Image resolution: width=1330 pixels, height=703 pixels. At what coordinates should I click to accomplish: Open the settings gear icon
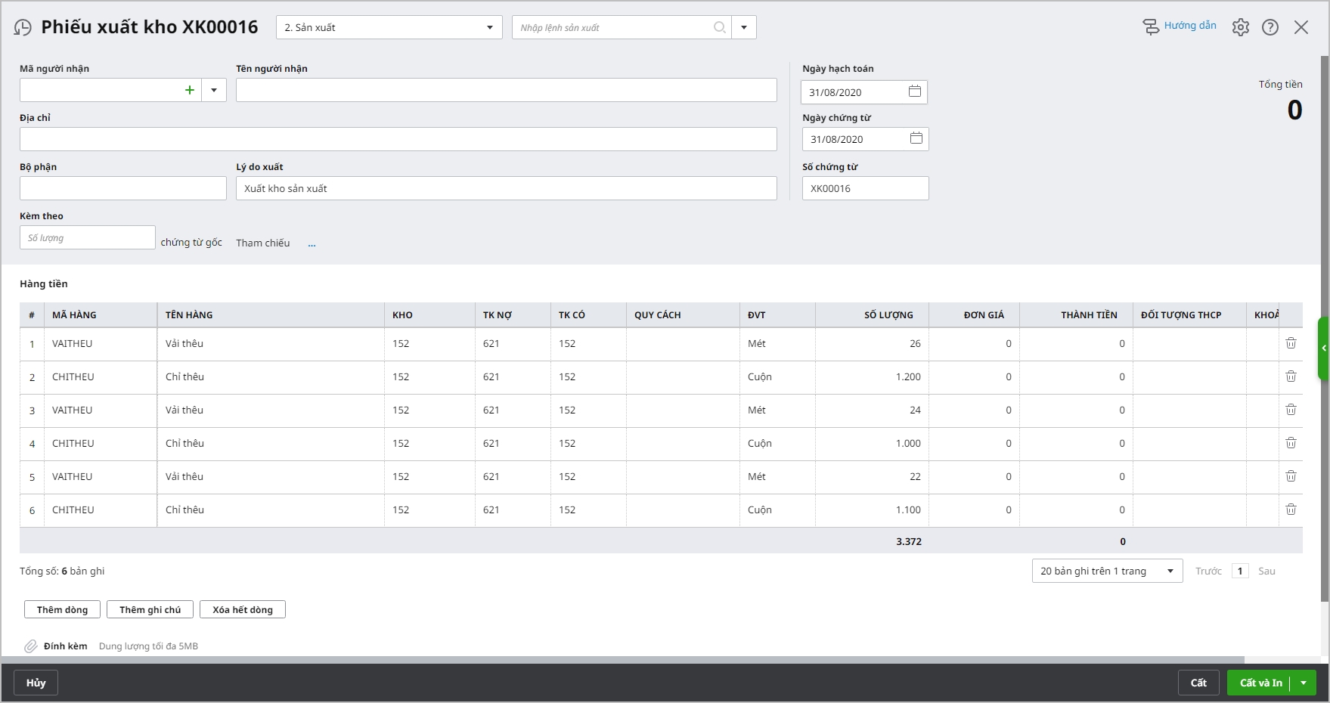click(x=1240, y=28)
